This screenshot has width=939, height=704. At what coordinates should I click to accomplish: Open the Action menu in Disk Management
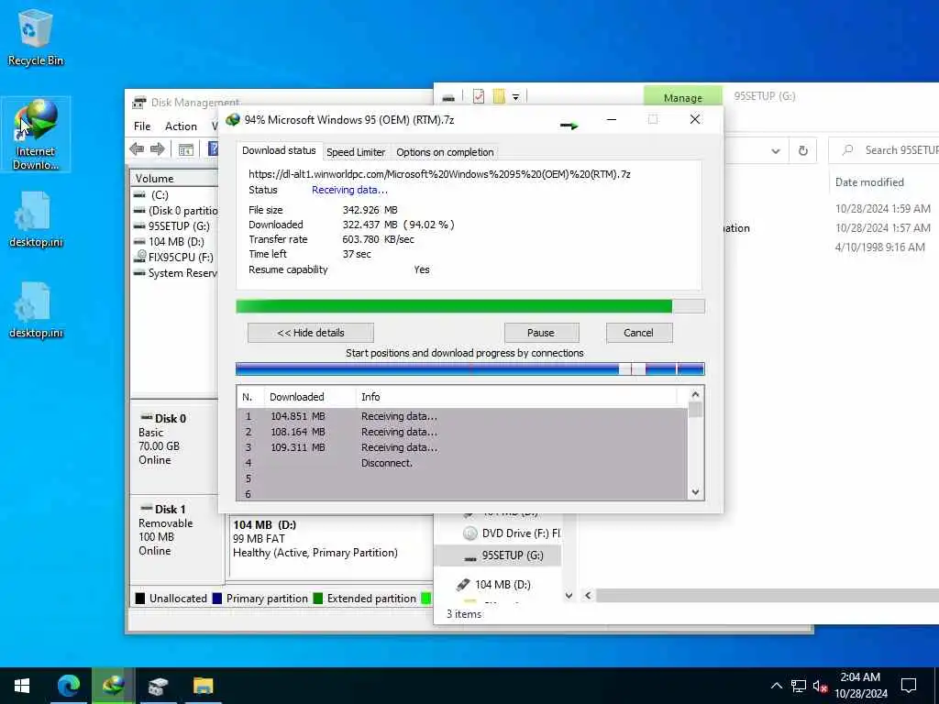(x=181, y=126)
